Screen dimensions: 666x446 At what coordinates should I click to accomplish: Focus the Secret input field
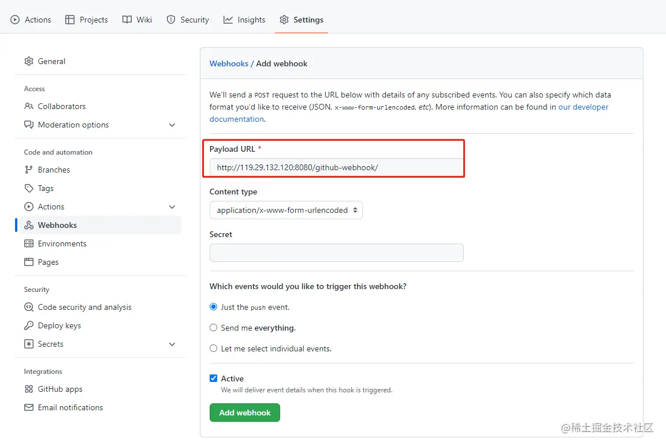[336, 253]
